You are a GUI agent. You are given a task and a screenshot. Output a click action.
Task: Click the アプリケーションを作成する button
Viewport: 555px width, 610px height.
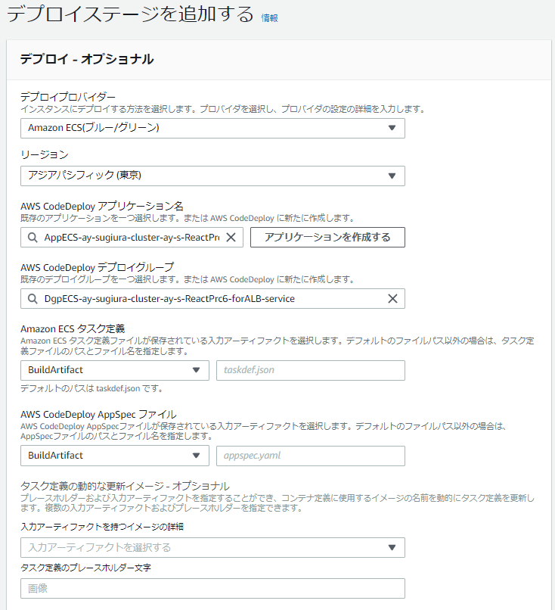pyautogui.click(x=327, y=238)
